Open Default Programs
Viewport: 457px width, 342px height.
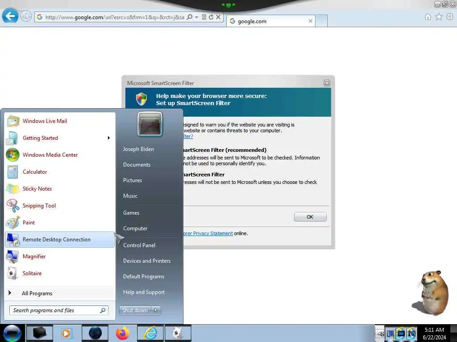[144, 277]
